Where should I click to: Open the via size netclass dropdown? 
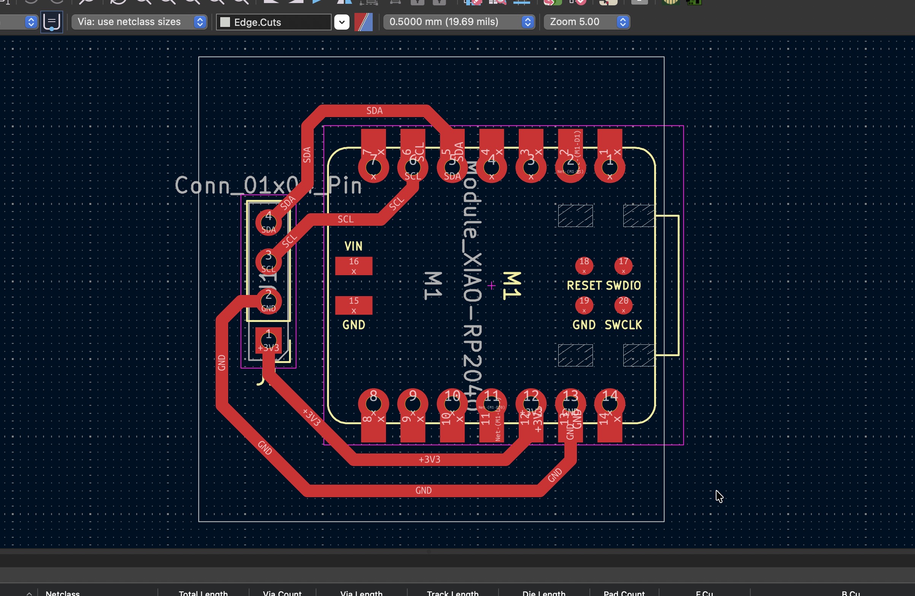[139, 22]
